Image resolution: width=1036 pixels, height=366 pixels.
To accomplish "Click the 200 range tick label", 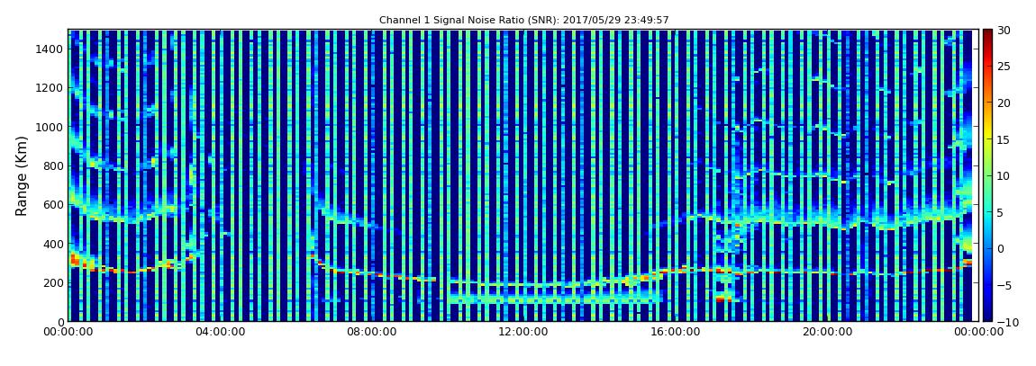I will pos(53,282).
